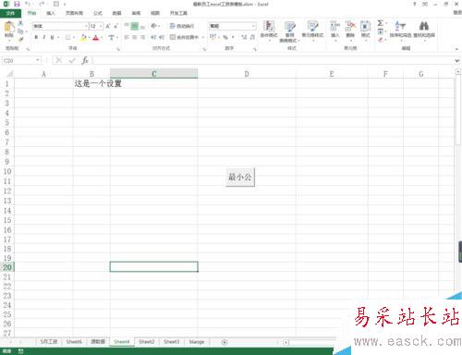Open the font size dropdown

[x=101, y=26]
